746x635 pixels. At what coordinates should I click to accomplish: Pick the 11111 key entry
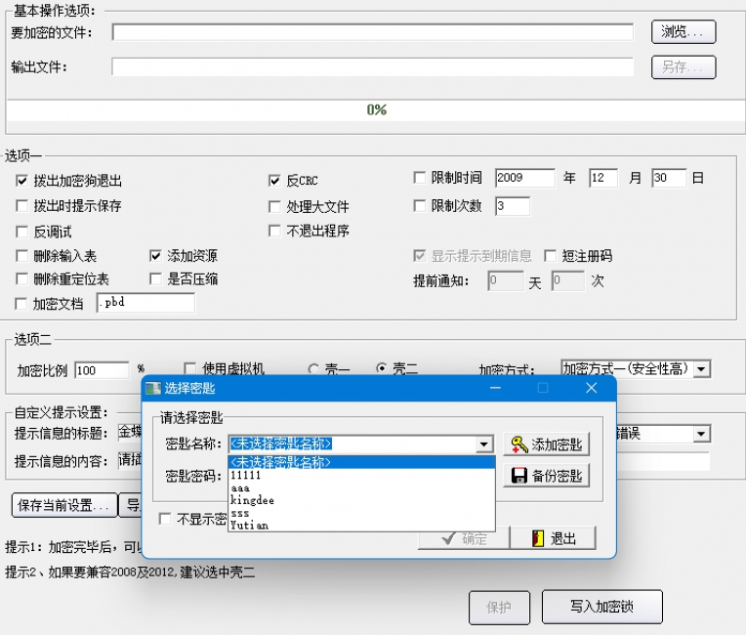pyautogui.click(x=245, y=475)
